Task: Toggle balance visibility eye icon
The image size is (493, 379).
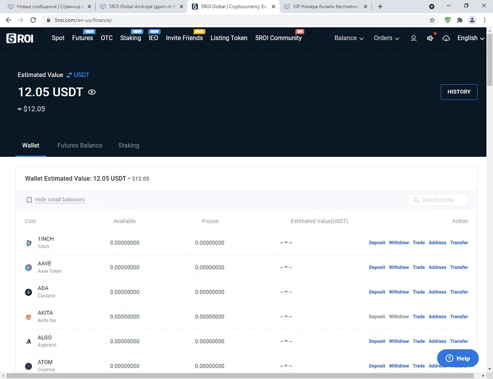Action: (91, 92)
